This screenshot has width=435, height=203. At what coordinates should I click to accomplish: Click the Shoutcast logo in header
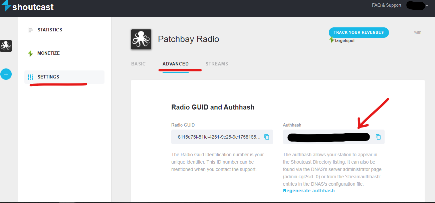tap(27, 6)
